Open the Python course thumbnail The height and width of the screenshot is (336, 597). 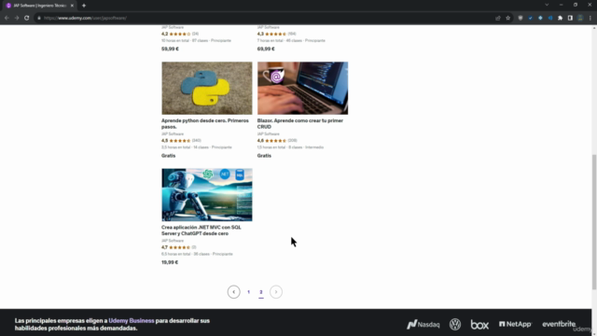coord(207,88)
